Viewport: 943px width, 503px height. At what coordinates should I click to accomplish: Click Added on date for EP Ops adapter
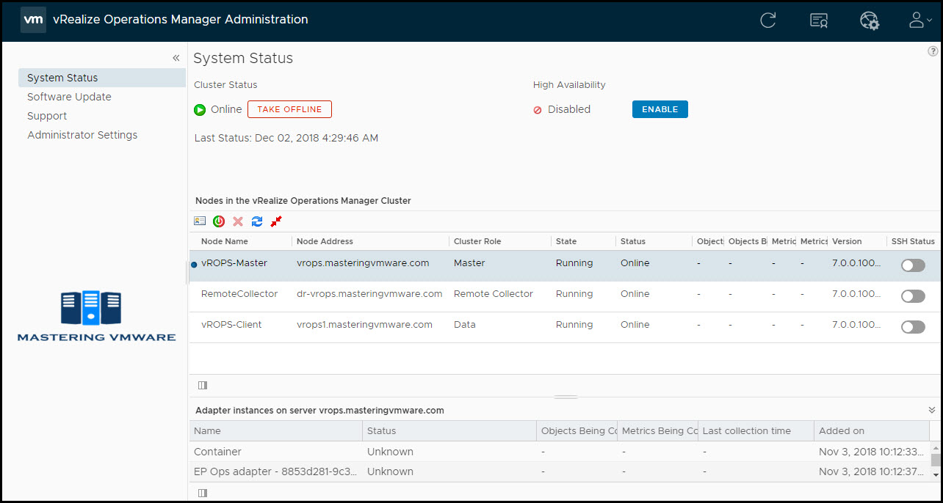(872, 471)
